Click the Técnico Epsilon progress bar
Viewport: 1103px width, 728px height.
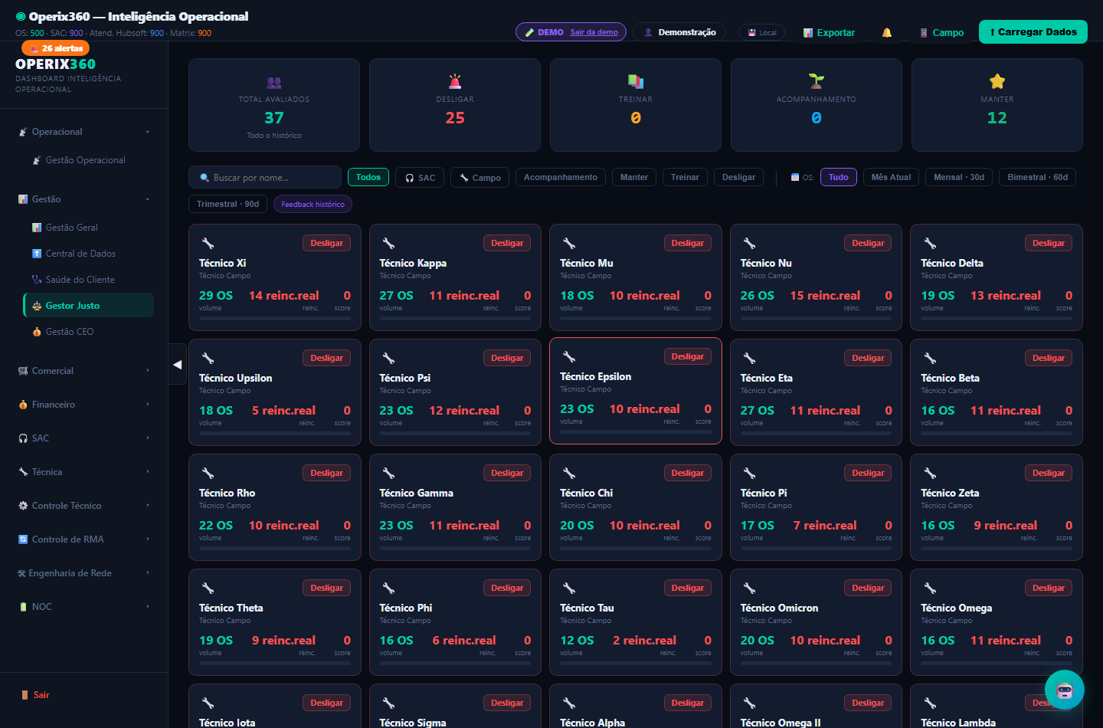636,431
